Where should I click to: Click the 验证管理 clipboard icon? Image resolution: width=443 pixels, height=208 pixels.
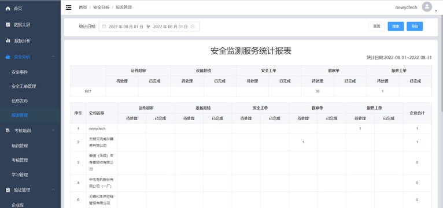(8, 190)
